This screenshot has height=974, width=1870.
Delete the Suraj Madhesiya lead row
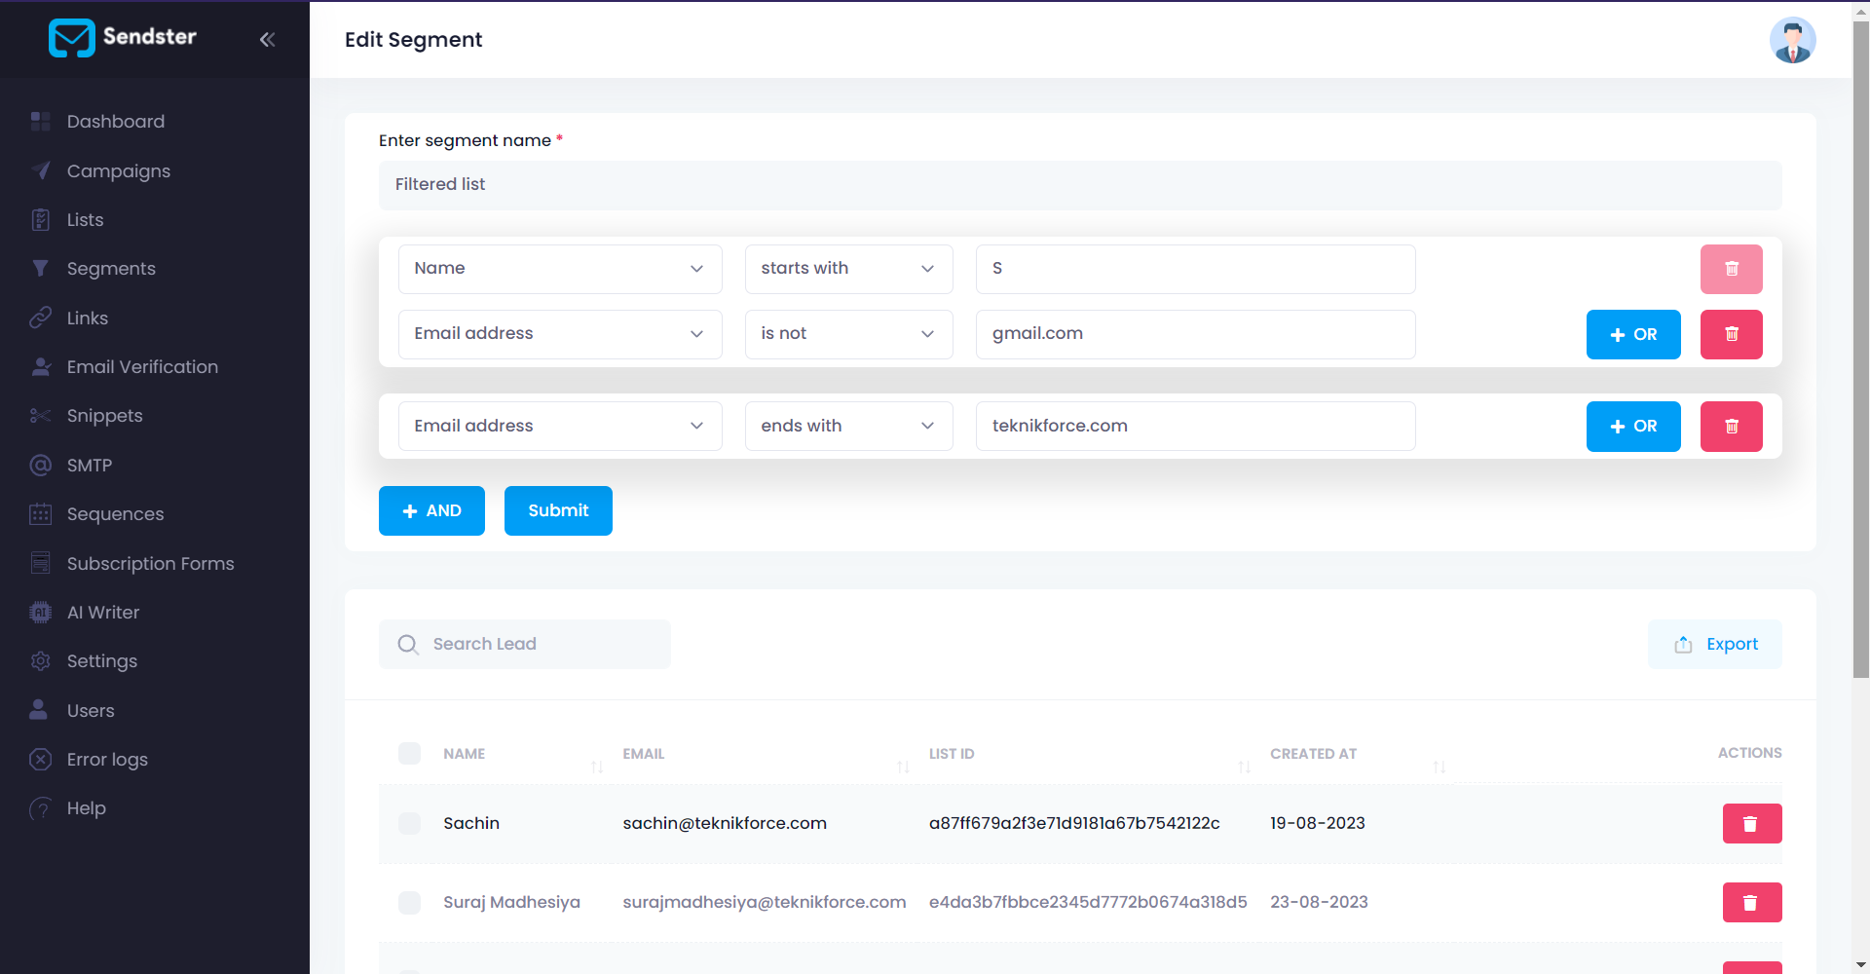pos(1751,903)
